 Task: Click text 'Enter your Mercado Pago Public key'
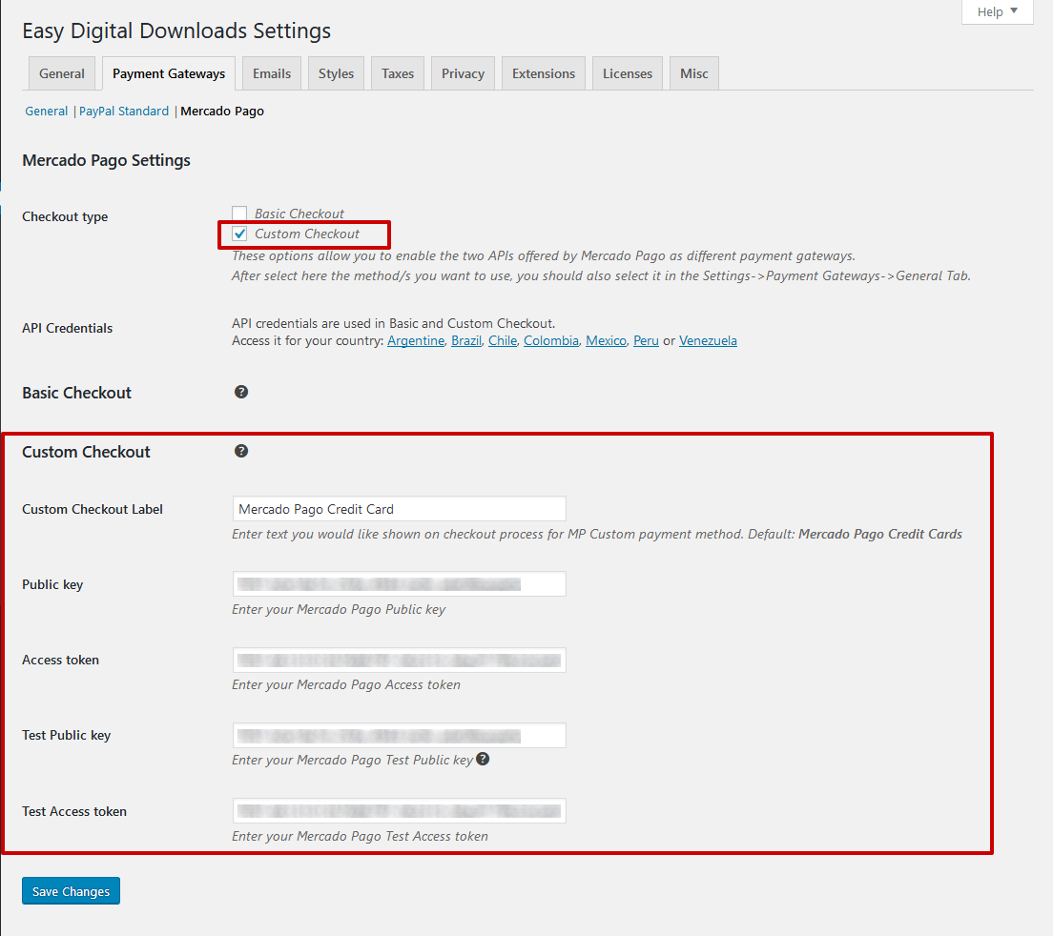pyautogui.click(x=339, y=609)
